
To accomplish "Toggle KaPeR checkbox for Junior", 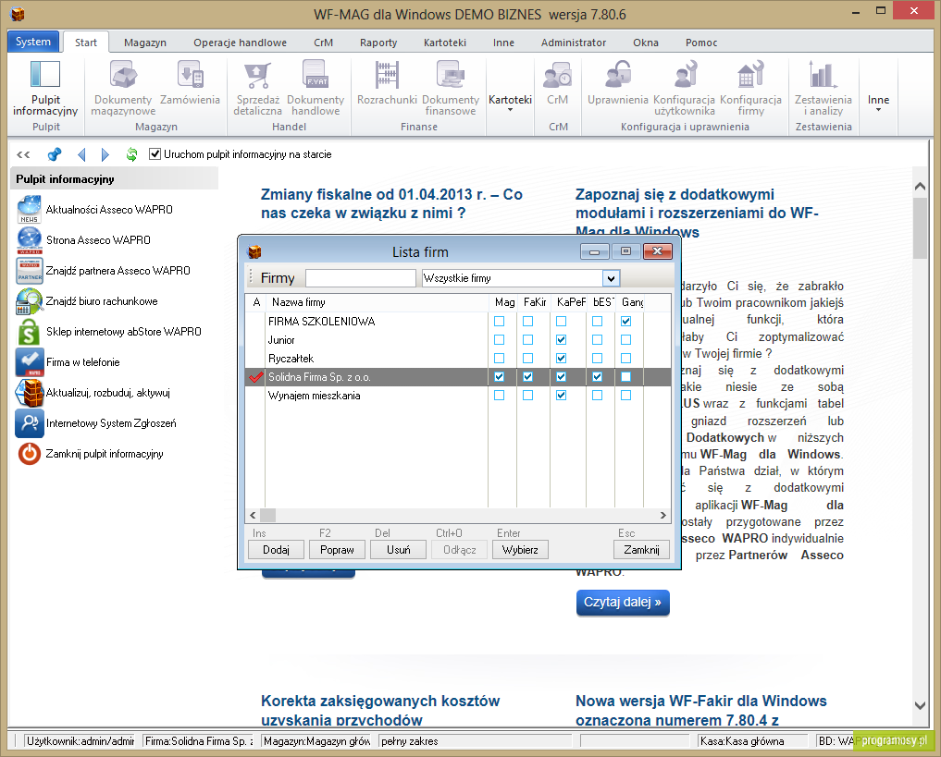I will pyautogui.click(x=561, y=340).
